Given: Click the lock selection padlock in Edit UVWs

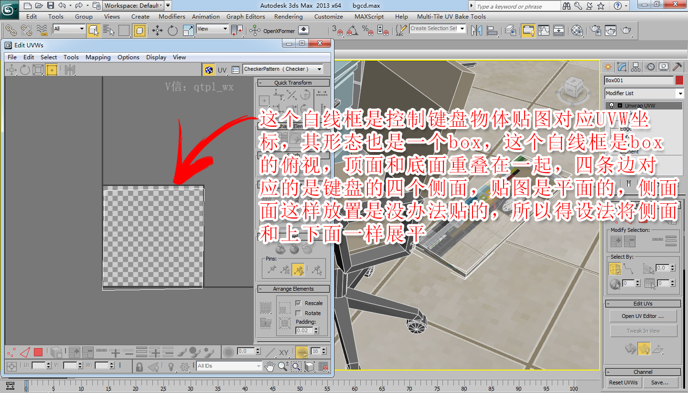Looking at the screenshot, I should [x=140, y=366].
